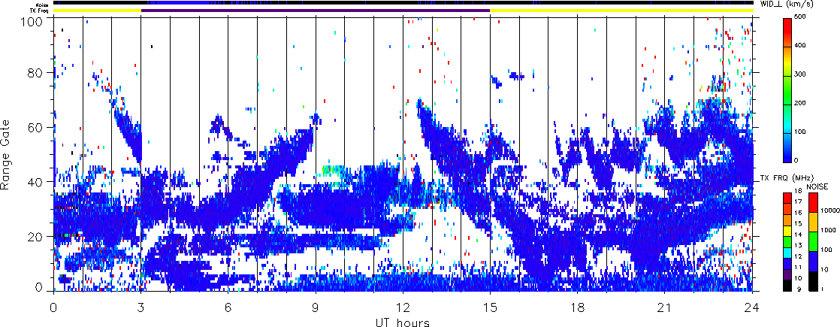Viewport: 840px width, 327px height.
Task: Click the "15" UT hour axis label
Action: click(490, 308)
